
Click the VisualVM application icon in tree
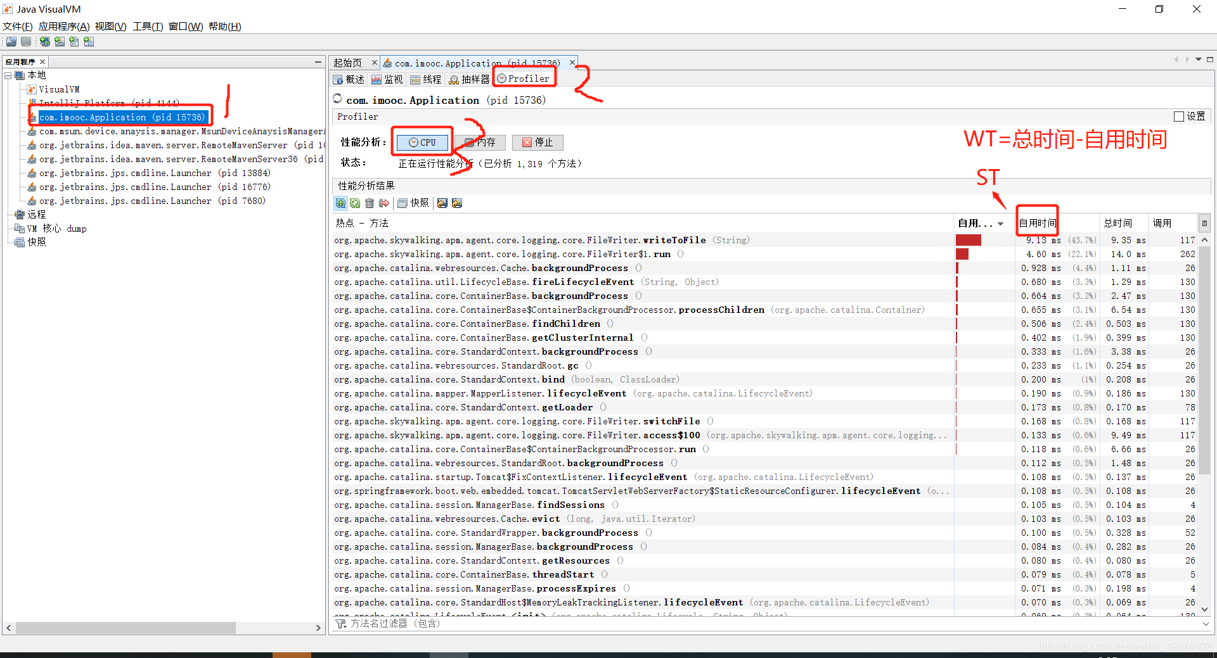32,89
